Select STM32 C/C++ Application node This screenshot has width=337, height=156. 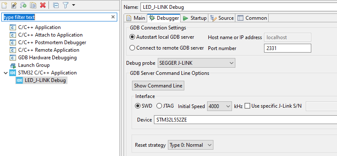[47, 73]
